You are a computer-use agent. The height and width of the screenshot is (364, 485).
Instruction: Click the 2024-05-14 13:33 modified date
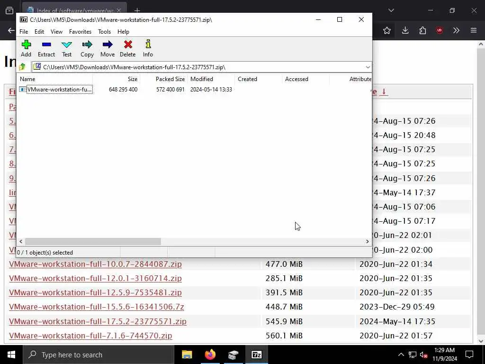coord(211,90)
